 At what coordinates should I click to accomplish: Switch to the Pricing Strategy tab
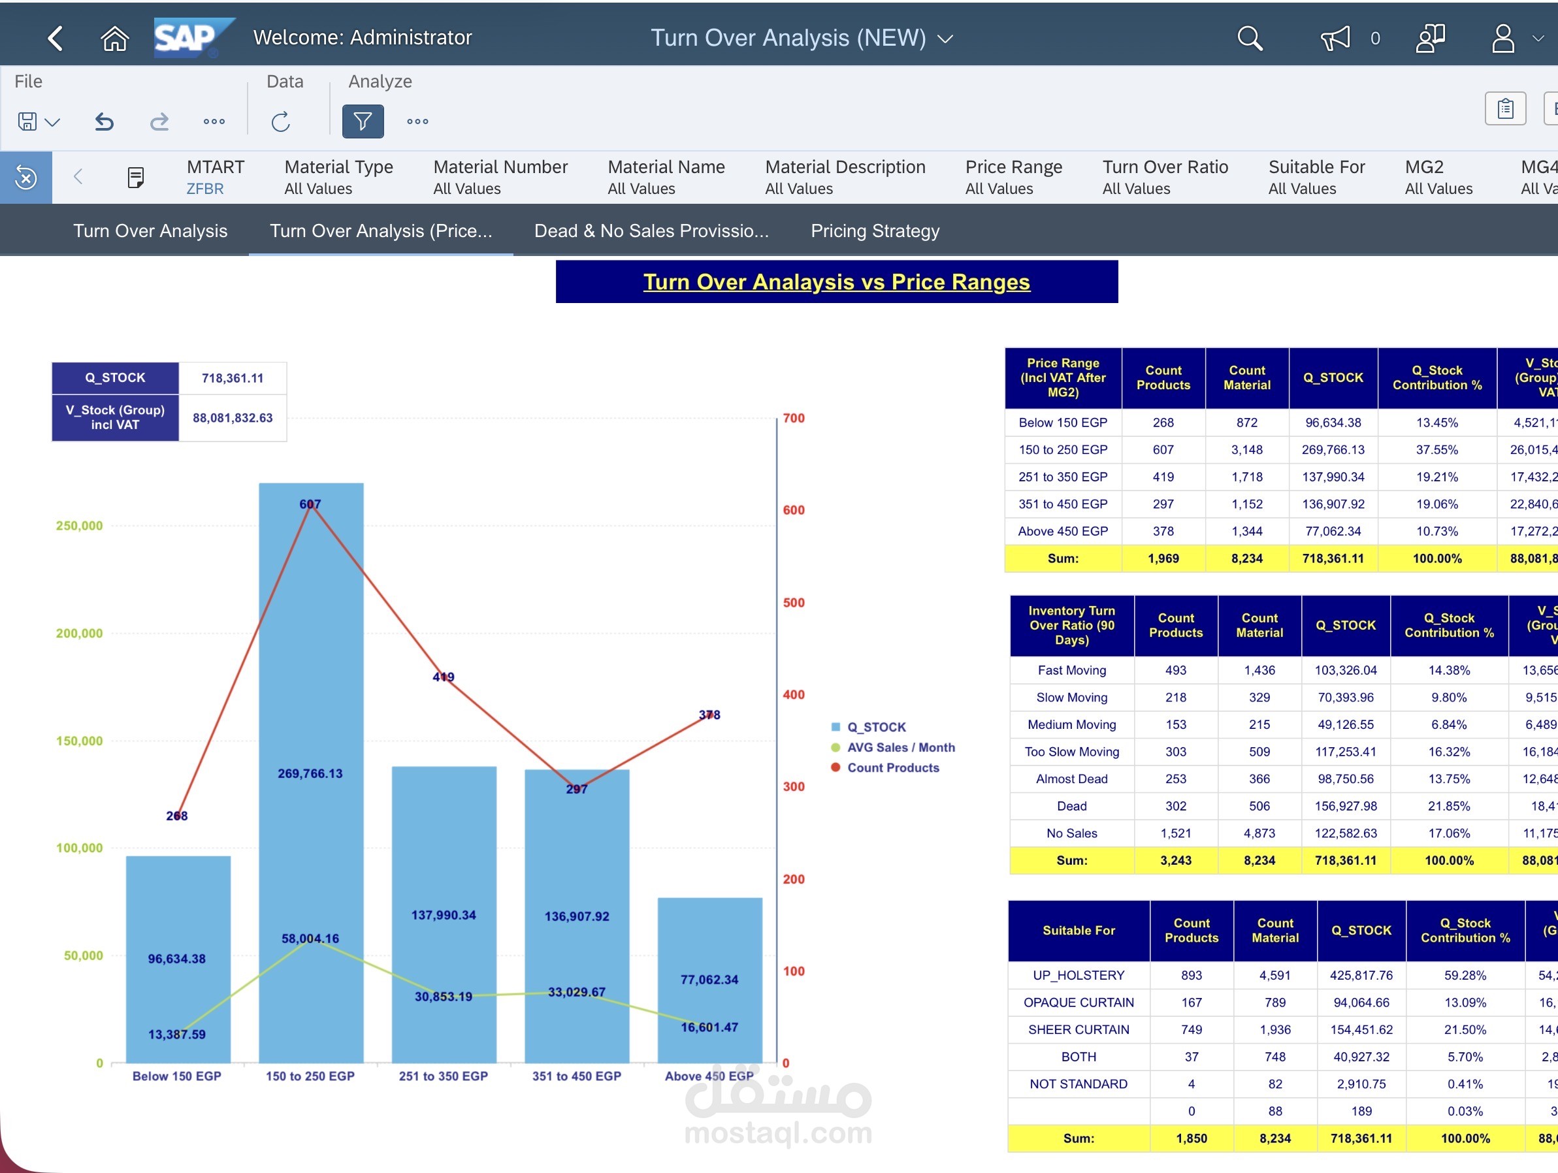point(875,231)
